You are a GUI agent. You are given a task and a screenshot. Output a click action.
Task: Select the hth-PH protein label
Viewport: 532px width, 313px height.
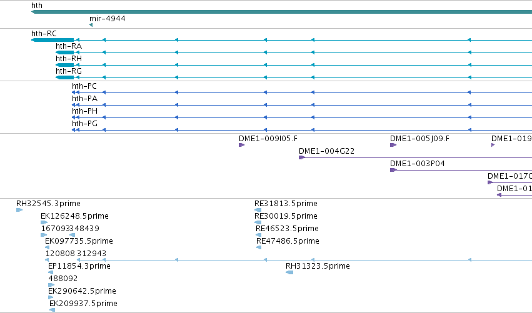point(84,111)
